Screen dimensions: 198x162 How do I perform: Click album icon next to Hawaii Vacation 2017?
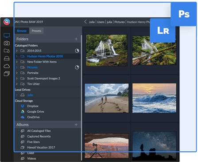[23, 147]
